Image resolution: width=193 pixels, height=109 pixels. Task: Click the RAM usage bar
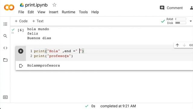tap(181, 19)
